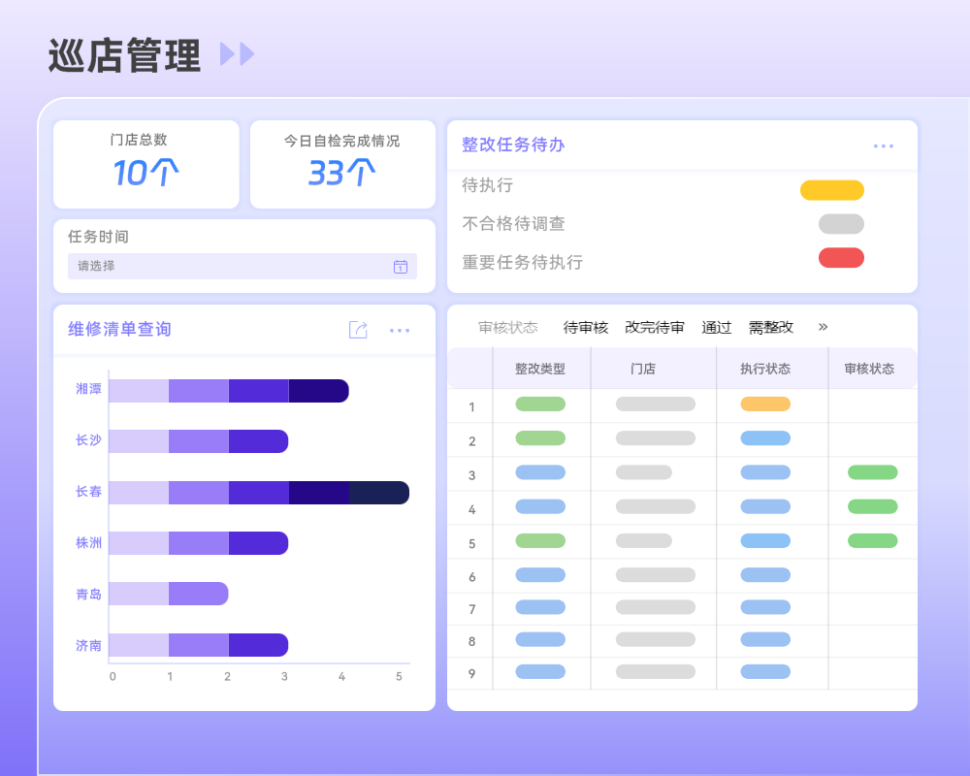Open the 通过 tab
970x776 pixels.
717,327
